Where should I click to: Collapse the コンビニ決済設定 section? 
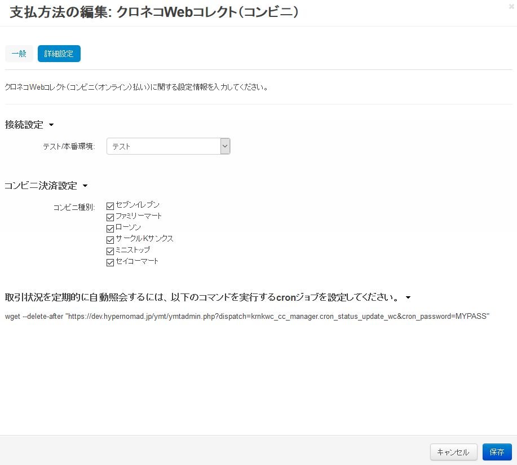[46, 186]
